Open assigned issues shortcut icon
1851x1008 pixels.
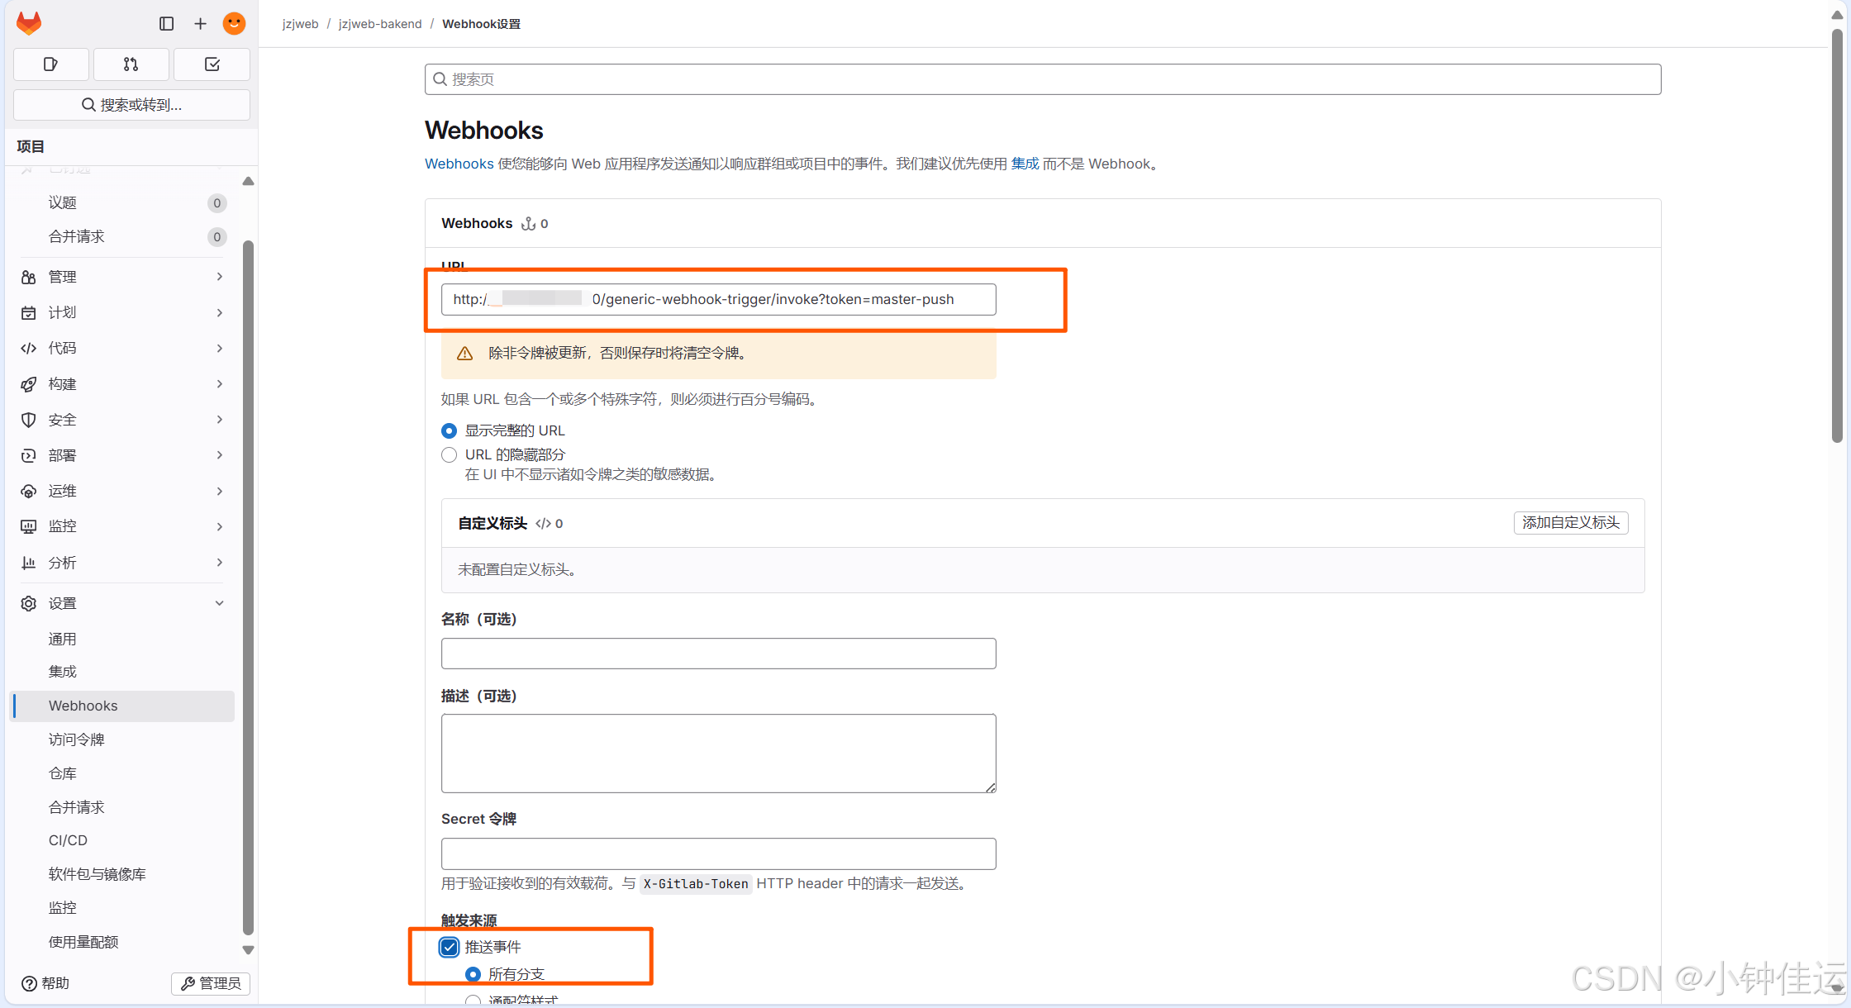(50, 64)
